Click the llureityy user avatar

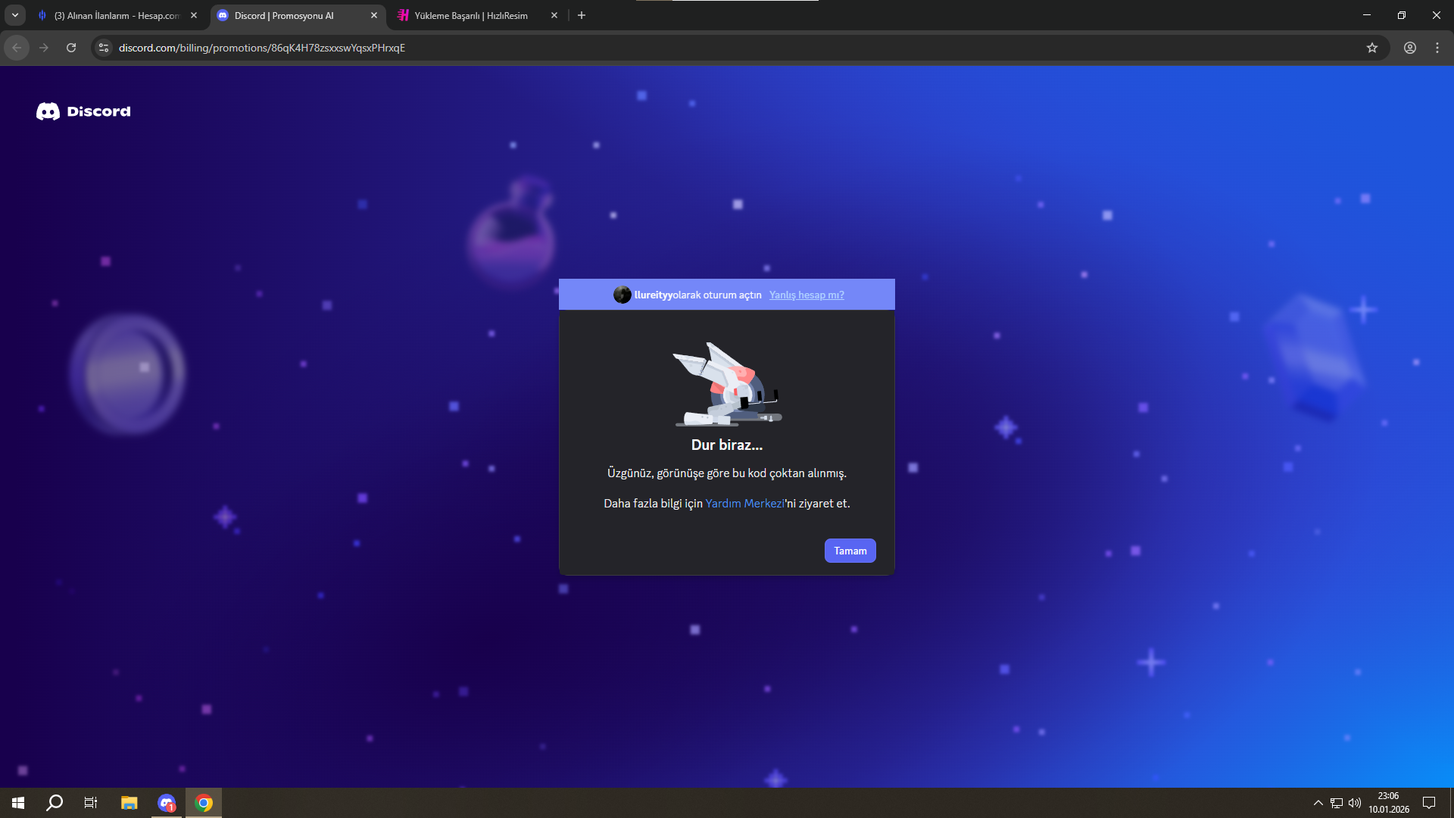[x=622, y=295]
